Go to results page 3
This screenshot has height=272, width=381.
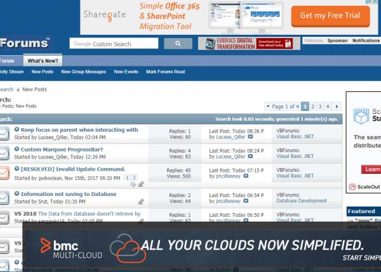[320, 107]
